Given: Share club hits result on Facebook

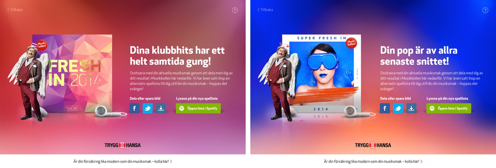Looking at the screenshot, I should tap(134, 109).
